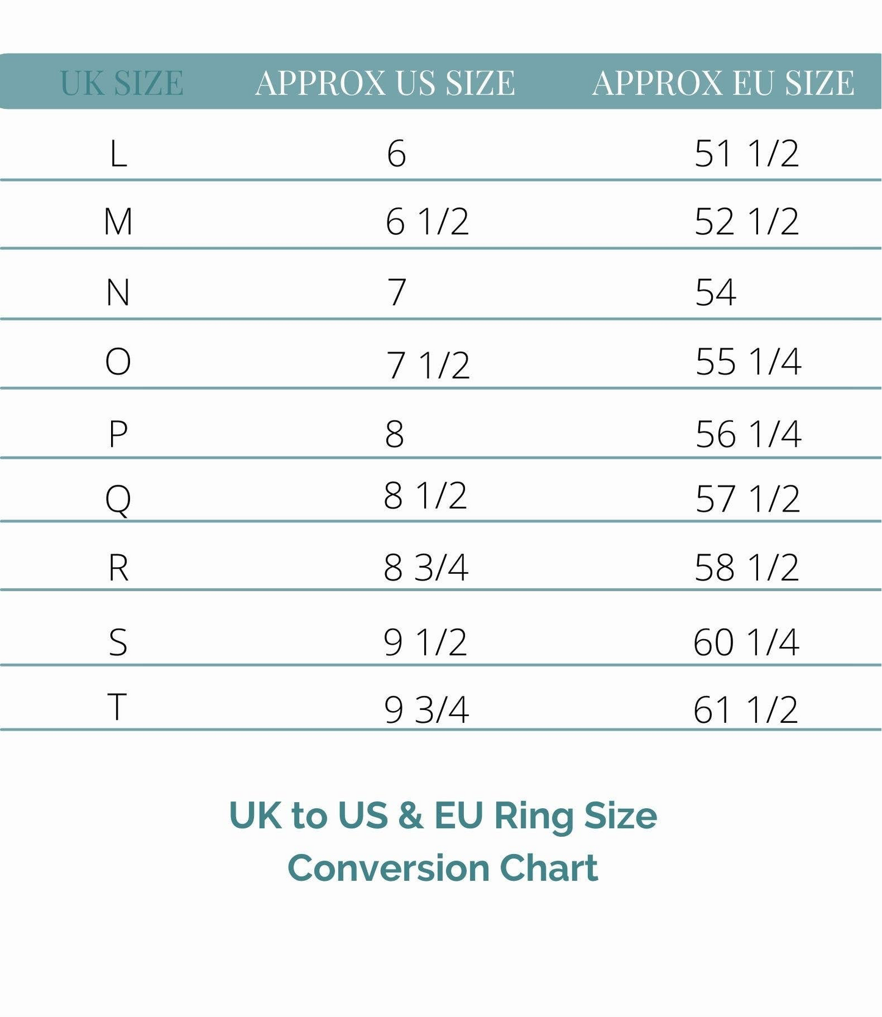Click EU size 55 1/4
Viewport: 882px width, 1017px height.
[x=748, y=362]
